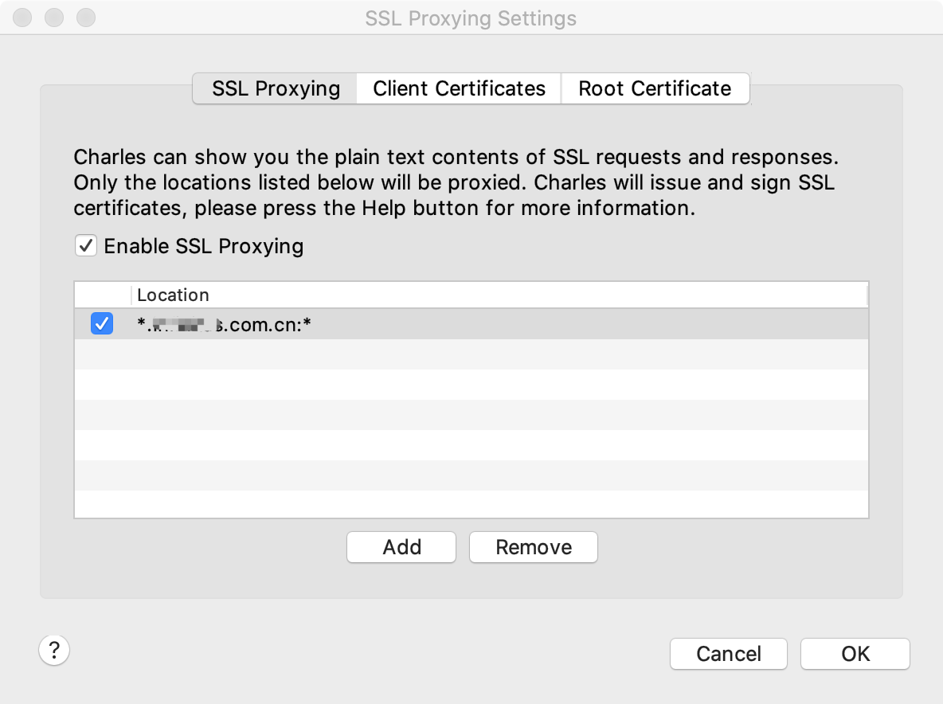Select the *.com.cn:* location entry
This screenshot has width=943, height=704.
[223, 324]
